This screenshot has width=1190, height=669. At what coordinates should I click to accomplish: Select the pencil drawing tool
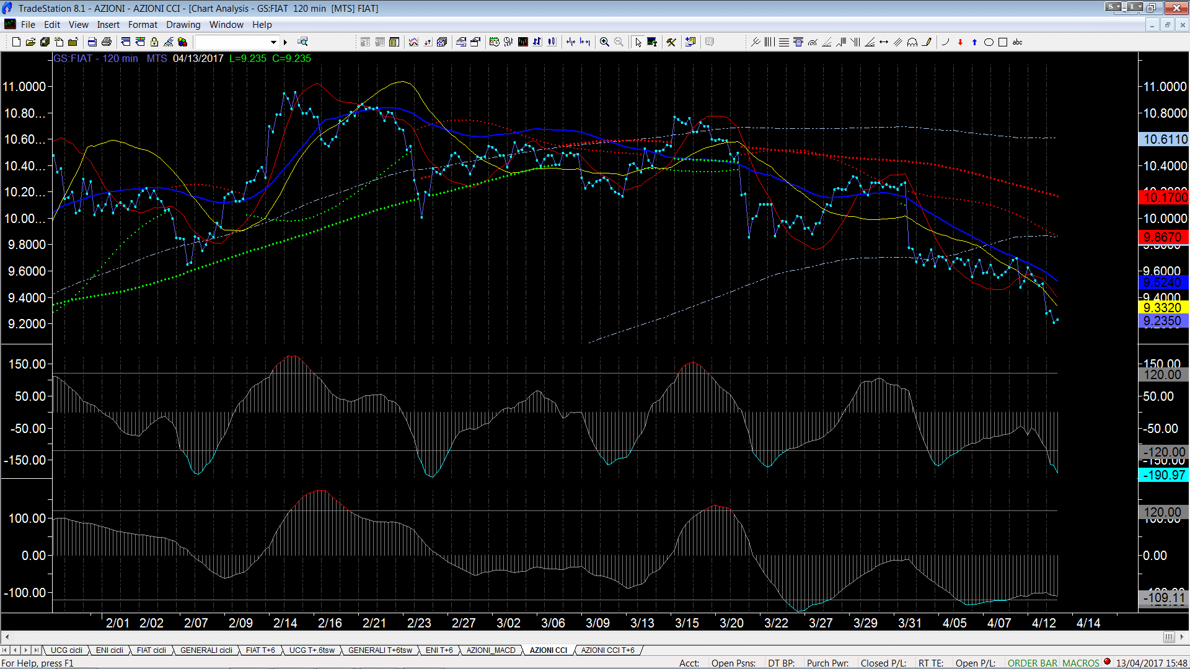(x=927, y=42)
